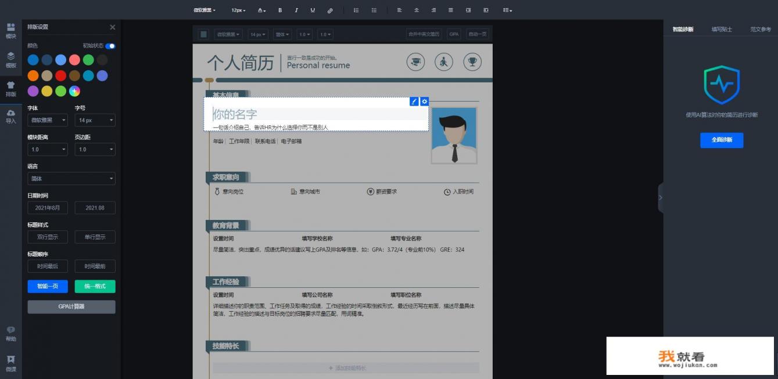Switch to the 填写贴士 tab
Viewport: 778px width, 379px height.
721,29
